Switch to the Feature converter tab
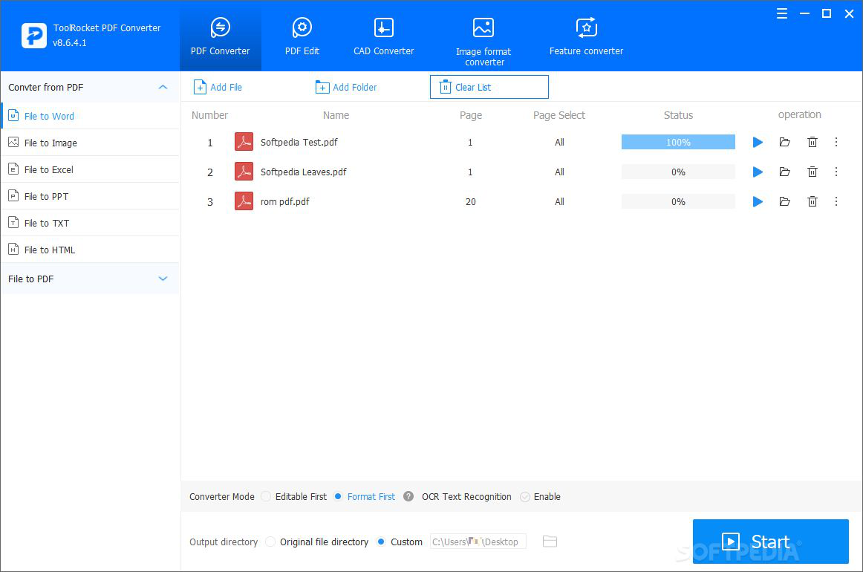Image resolution: width=863 pixels, height=572 pixels. click(x=586, y=36)
